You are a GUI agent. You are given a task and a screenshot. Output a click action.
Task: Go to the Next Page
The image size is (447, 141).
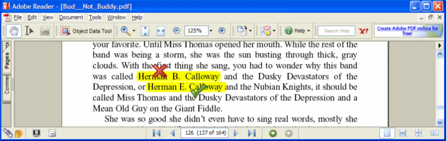tap(236, 133)
